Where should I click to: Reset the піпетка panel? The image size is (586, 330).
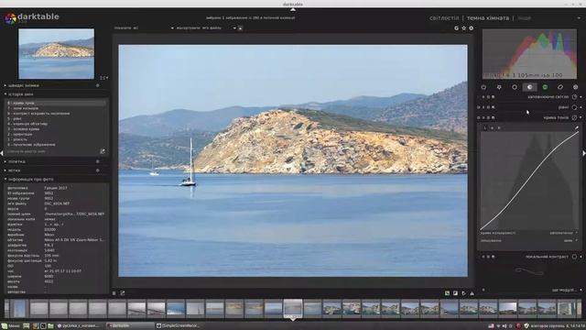(98, 161)
